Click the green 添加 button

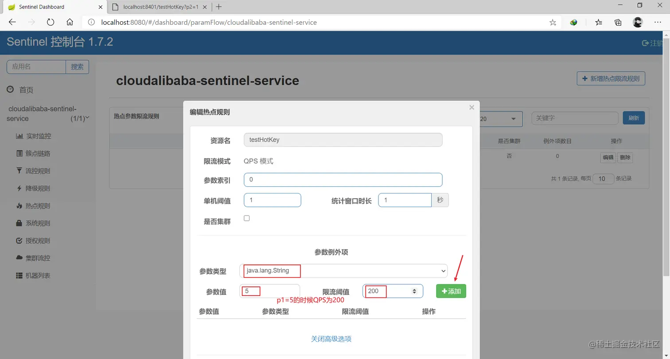pos(451,291)
